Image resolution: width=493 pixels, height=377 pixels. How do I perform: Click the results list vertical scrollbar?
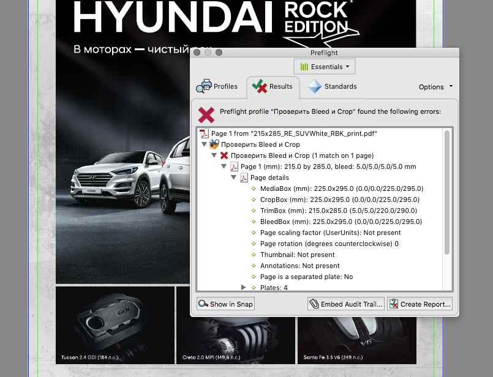point(447,192)
